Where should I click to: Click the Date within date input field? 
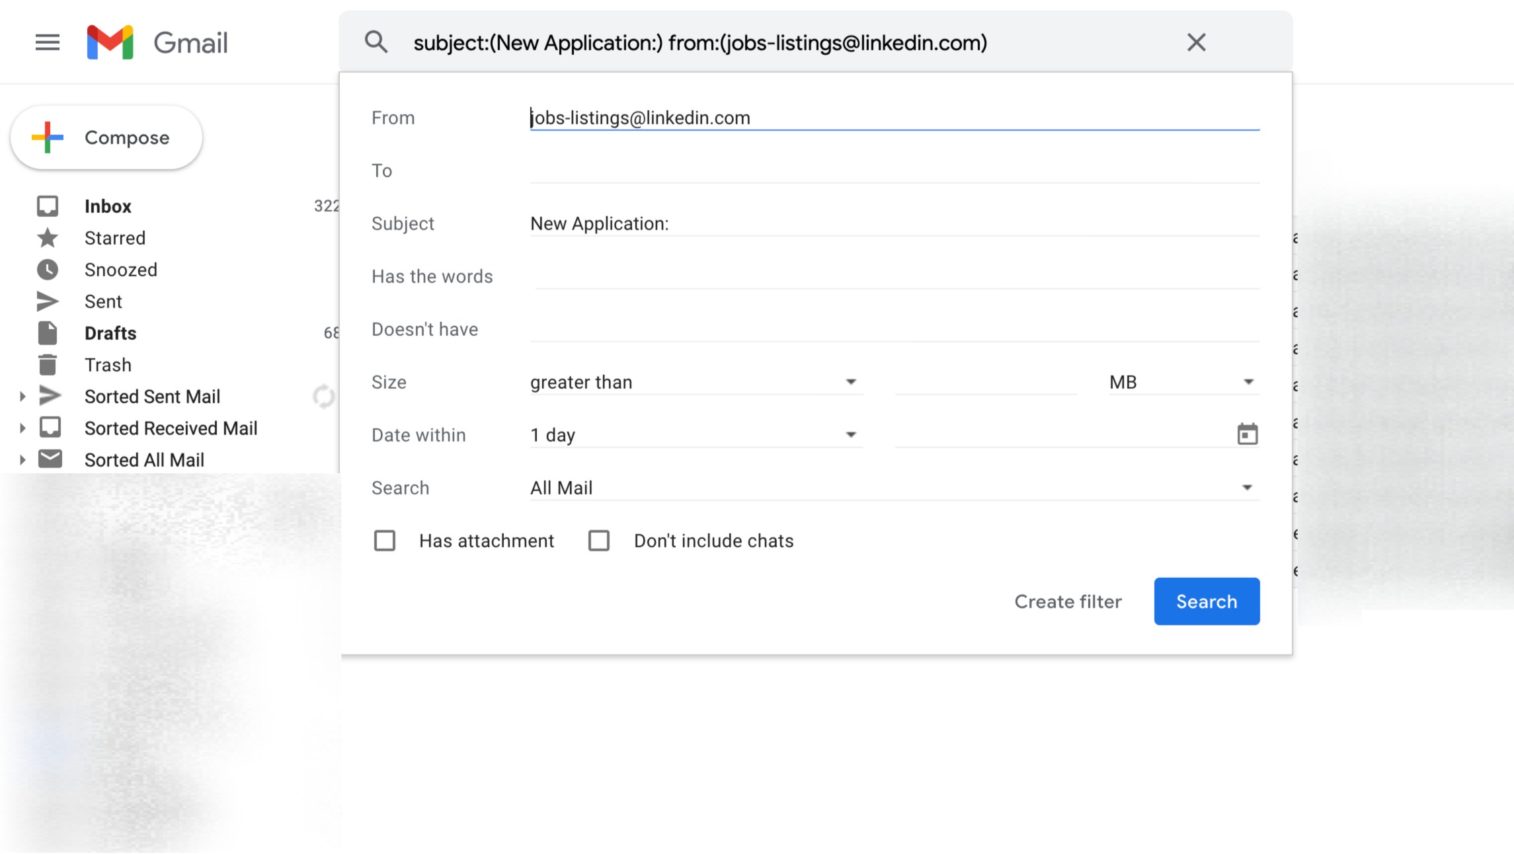[x=1064, y=435]
